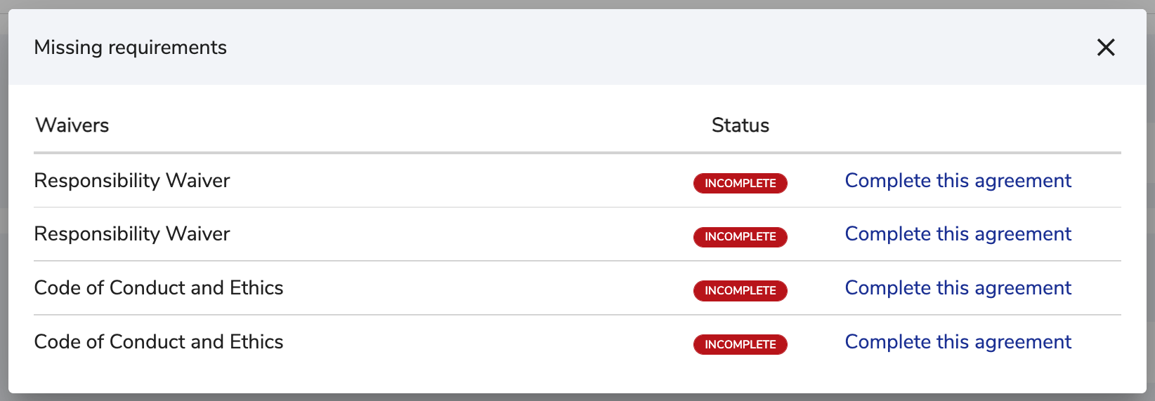The height and width of the screenshot is (401, 1155).
Task: Close the Missing requirements dialog
Action: point(1106,48)
